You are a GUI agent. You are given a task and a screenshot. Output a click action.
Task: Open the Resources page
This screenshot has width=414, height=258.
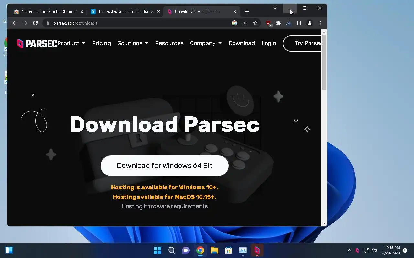click(169, 43)
